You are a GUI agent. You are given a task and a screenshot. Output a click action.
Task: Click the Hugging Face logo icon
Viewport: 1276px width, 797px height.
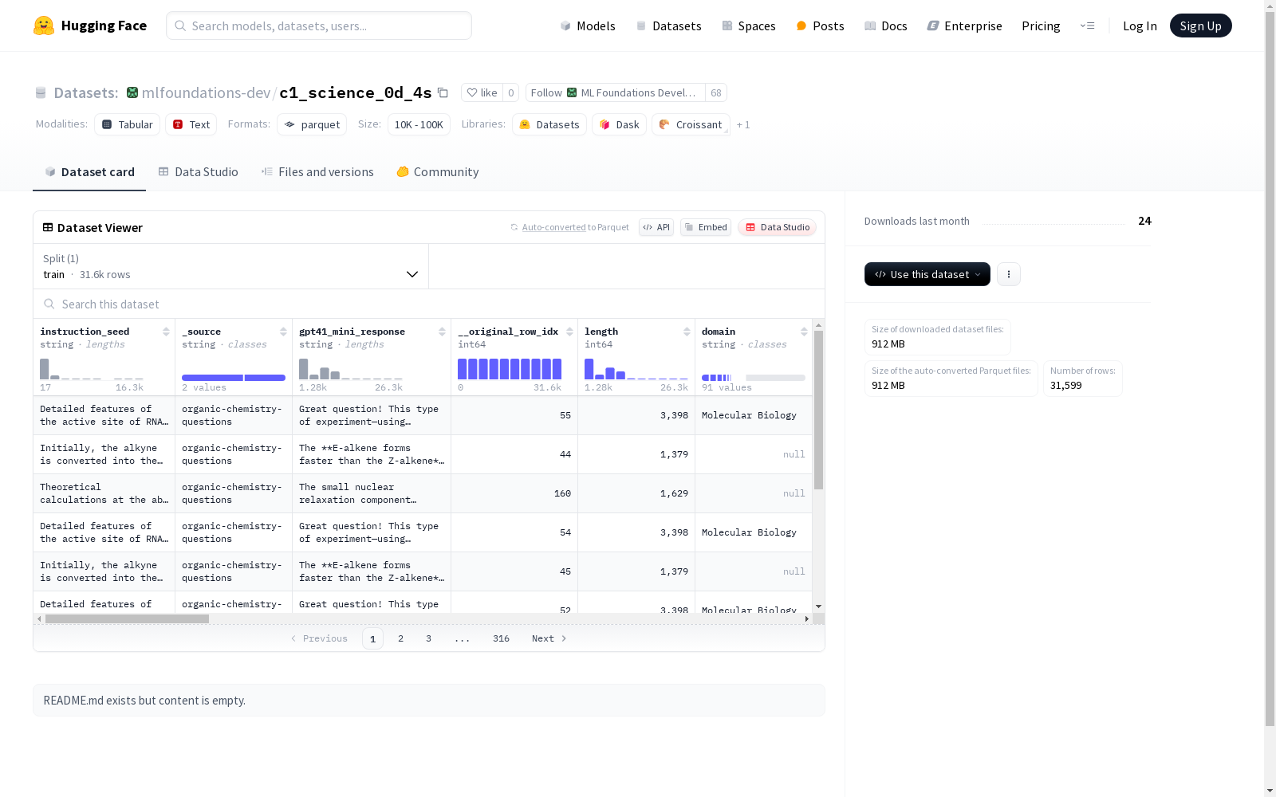tap(44, 26)
